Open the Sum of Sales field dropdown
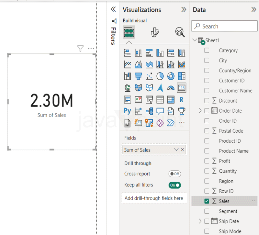The height and width of the screenshot is (235, 259). (176, 150)
